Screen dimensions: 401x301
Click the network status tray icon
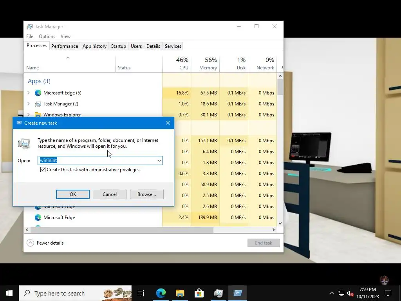click(341, 293)
